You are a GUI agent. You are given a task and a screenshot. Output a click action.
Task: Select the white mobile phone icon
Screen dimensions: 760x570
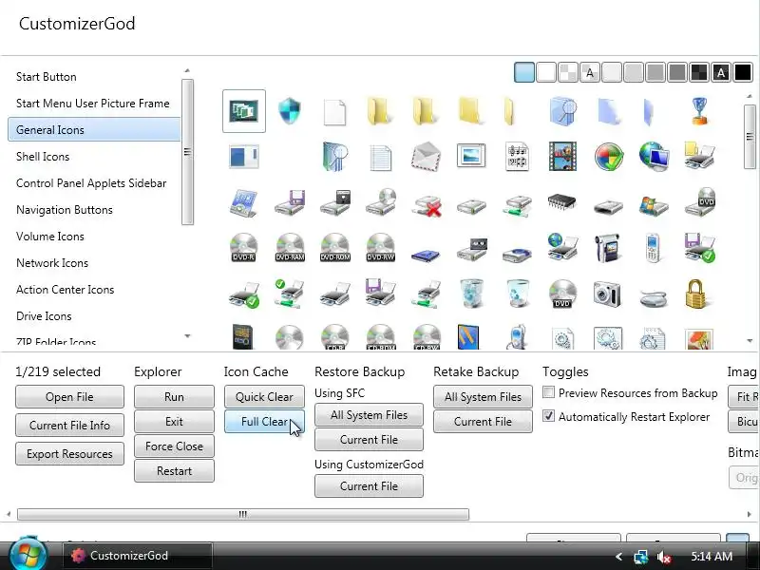point(653,248)
